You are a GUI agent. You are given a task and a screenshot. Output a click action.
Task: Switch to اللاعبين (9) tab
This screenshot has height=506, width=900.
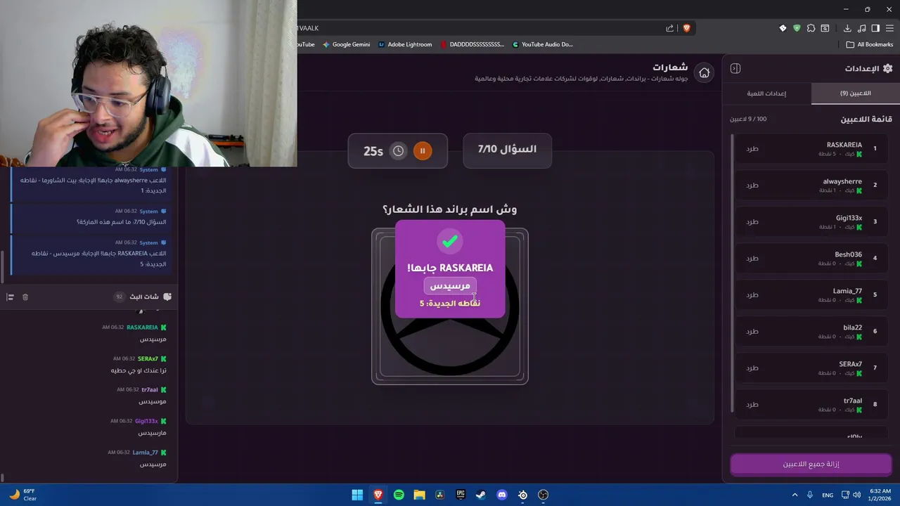855,93
